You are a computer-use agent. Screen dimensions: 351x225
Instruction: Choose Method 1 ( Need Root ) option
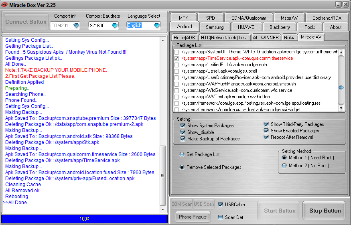pyautogui.click(x=284, y=158)
